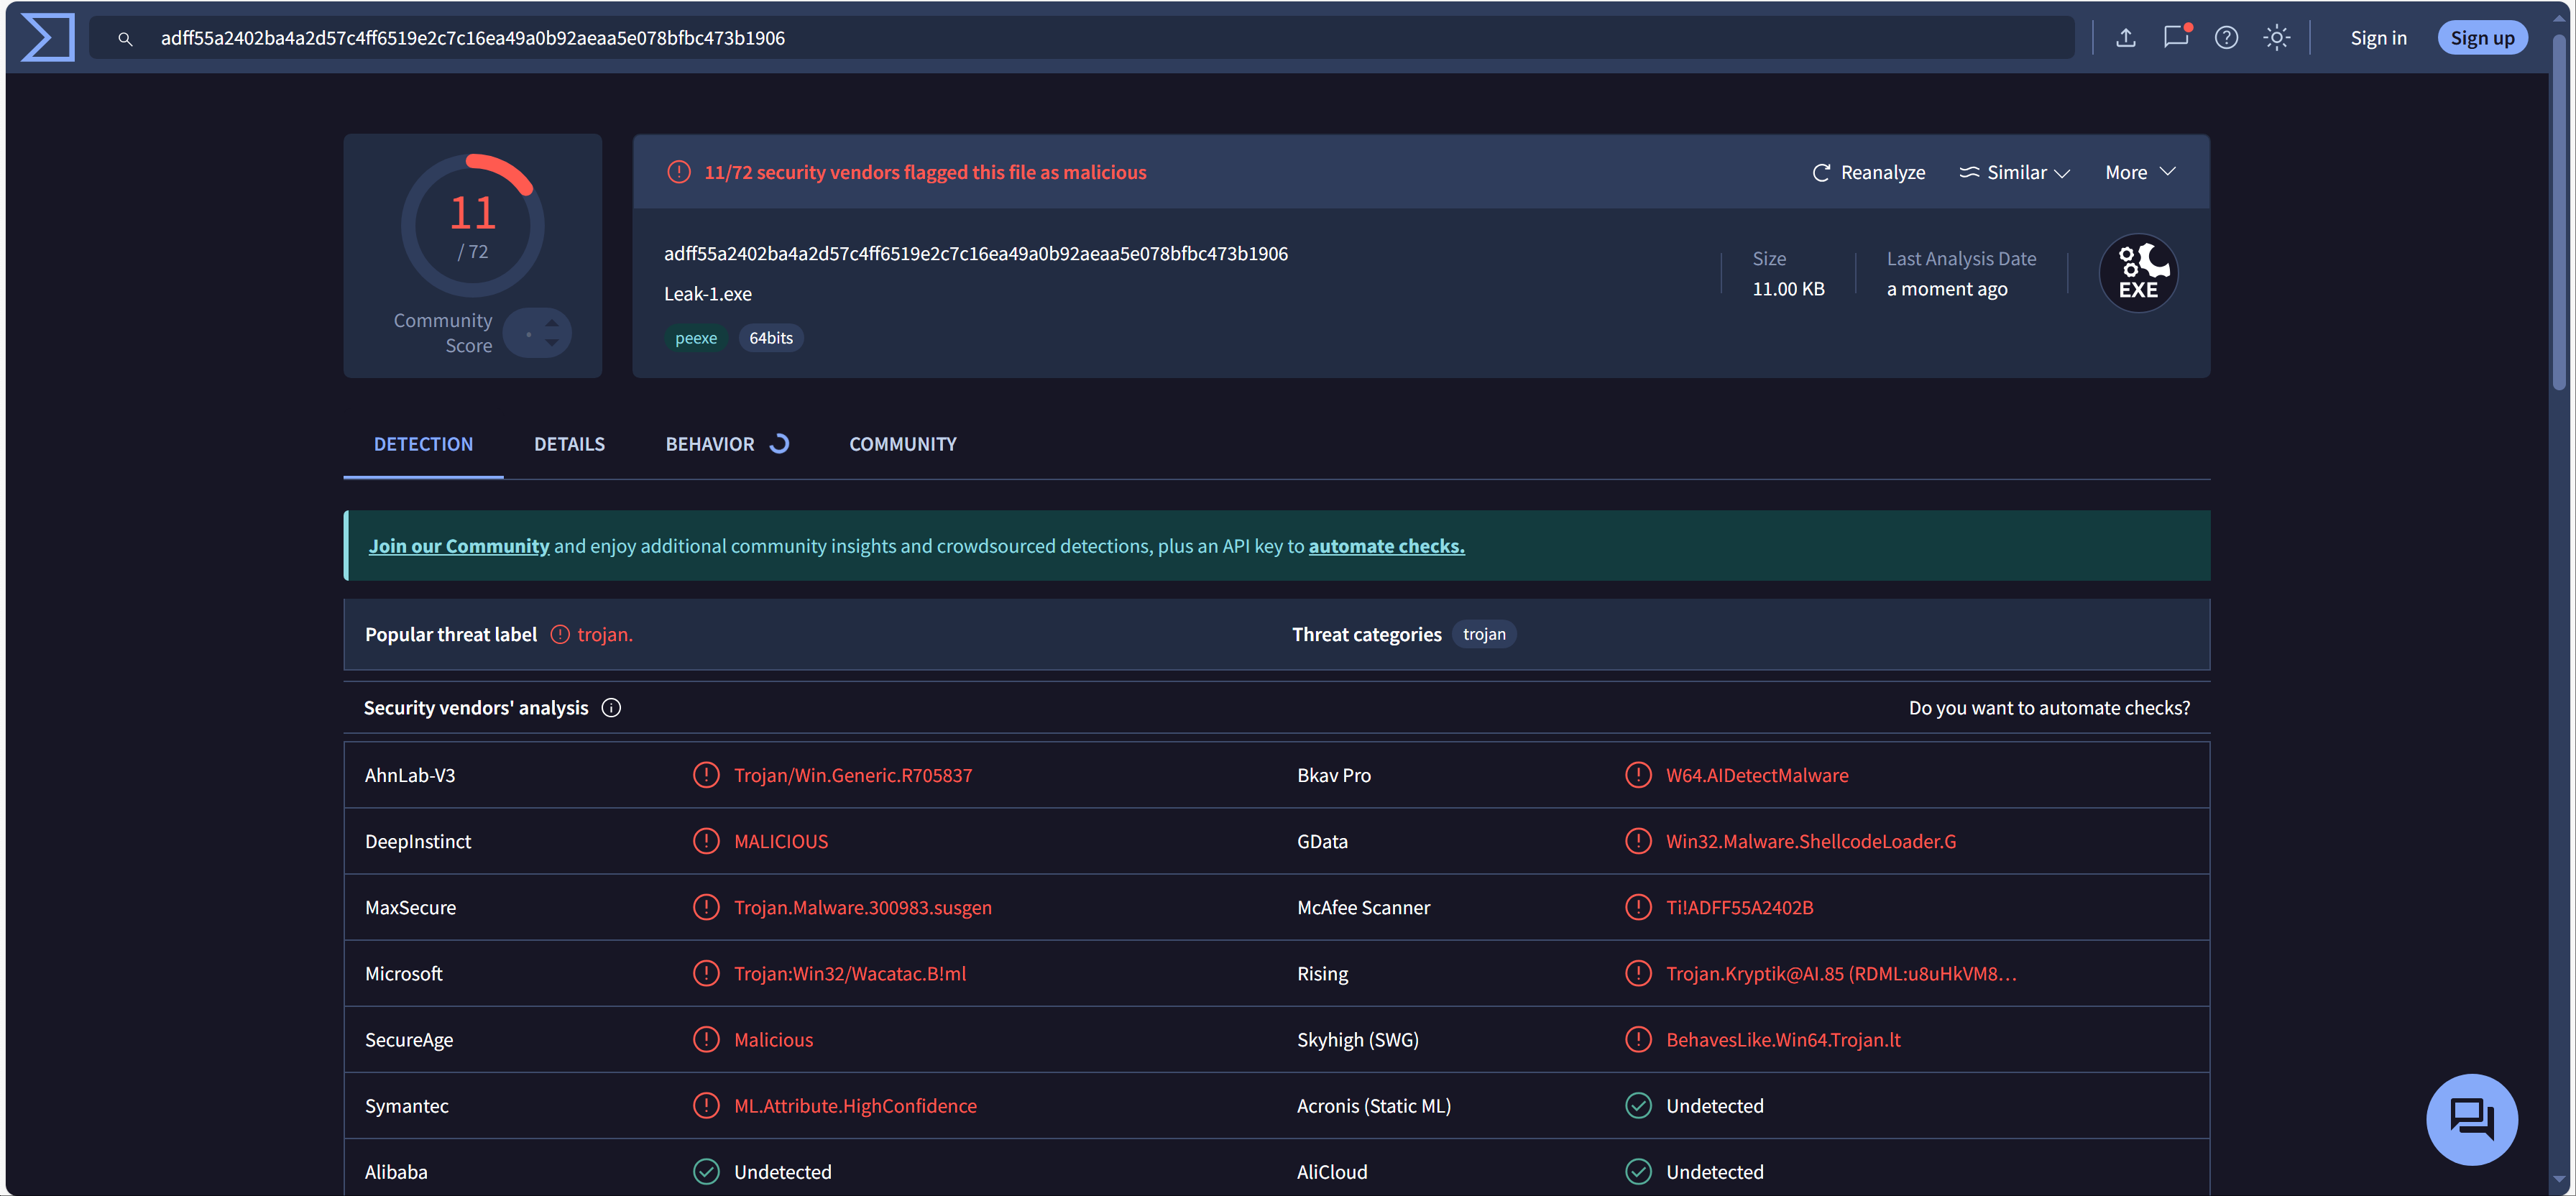The height and width of the screenshot is (1196, 2576).
Task: Vote using the Community Score toggle
Action: pyautogui.click(x=538, y=333)
